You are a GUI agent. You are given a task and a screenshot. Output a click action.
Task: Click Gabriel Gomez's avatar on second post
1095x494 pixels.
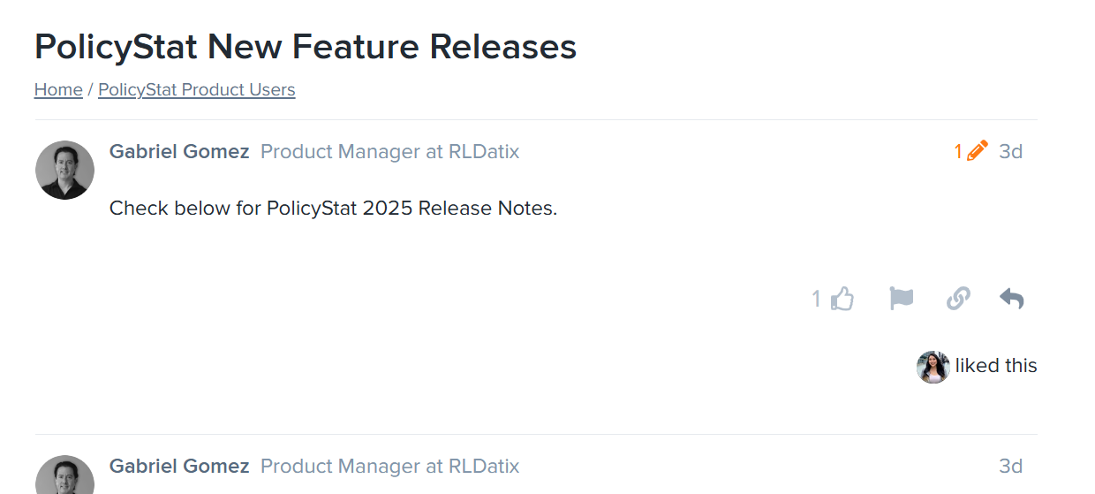point(64,475)
